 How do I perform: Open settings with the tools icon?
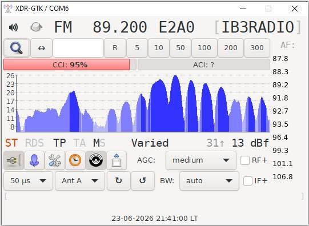[55, 160]
